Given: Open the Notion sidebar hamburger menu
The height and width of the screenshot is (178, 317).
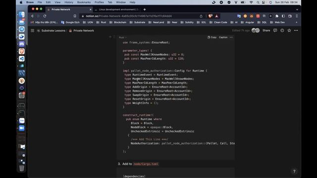Looking at the screenshot, I should [32, 31].
